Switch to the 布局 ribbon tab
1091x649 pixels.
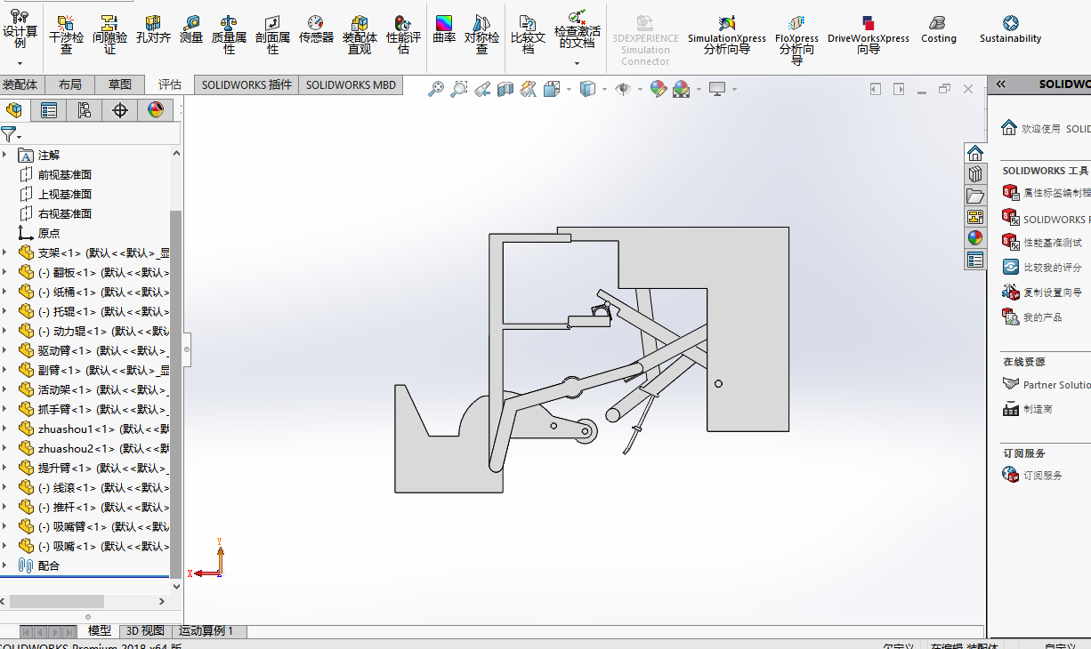coord(69,84)
